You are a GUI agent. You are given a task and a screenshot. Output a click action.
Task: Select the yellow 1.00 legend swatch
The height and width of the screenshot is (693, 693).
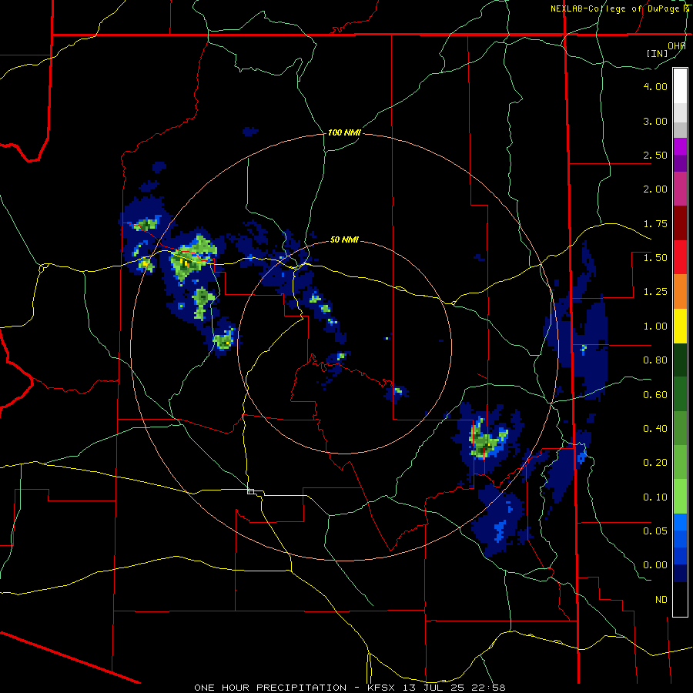click(680, 326)
